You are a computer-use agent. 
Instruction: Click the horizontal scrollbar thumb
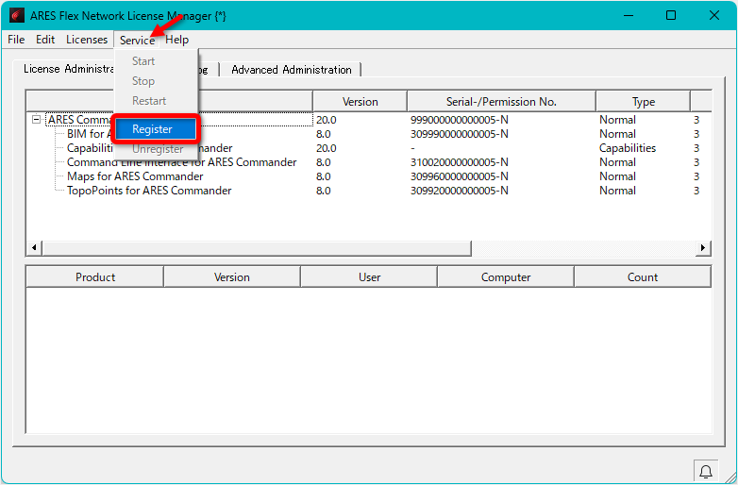257,247
